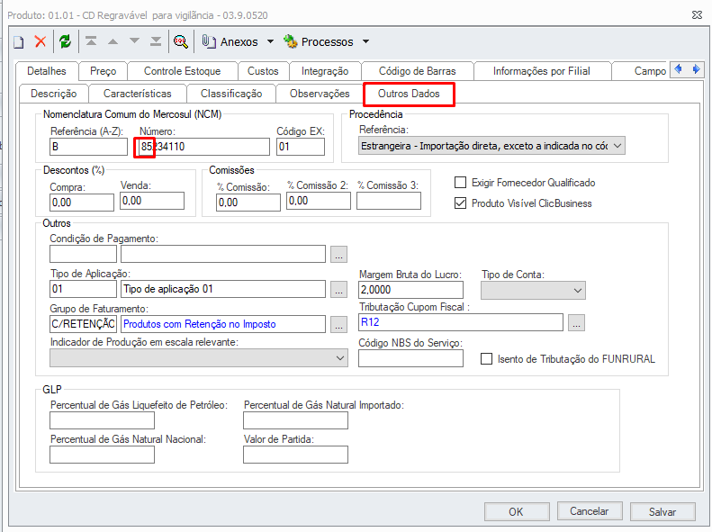Select the Outros Dados sub-tab
Screen dimensions: 712x532
pos(409,94)
